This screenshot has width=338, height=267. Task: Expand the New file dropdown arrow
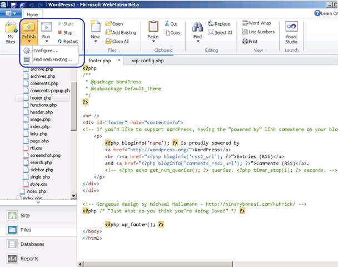point(95,41)
